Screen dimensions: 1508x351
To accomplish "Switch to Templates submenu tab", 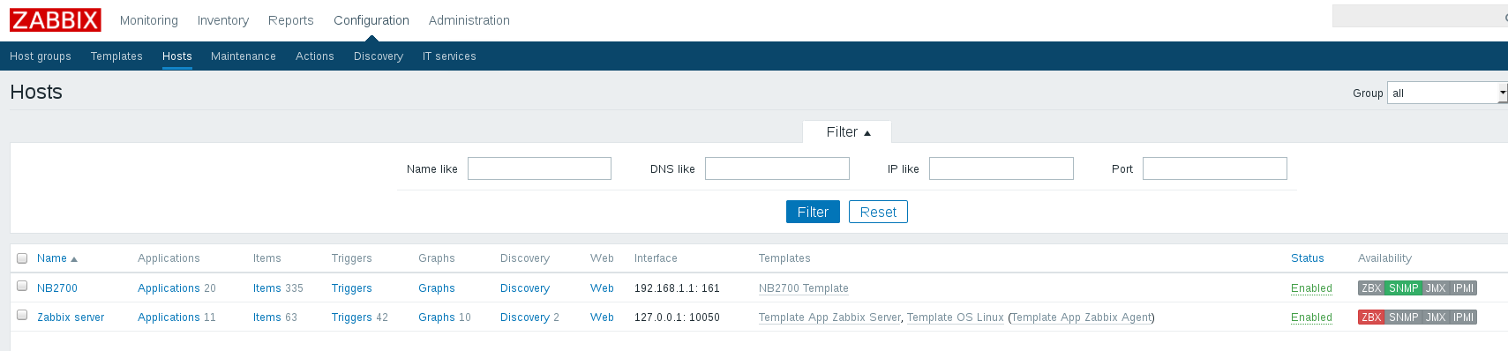I will (x=116, y=56).
